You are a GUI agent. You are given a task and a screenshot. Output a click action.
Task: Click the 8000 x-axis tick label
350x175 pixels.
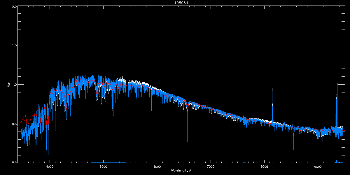pos(264,167)
